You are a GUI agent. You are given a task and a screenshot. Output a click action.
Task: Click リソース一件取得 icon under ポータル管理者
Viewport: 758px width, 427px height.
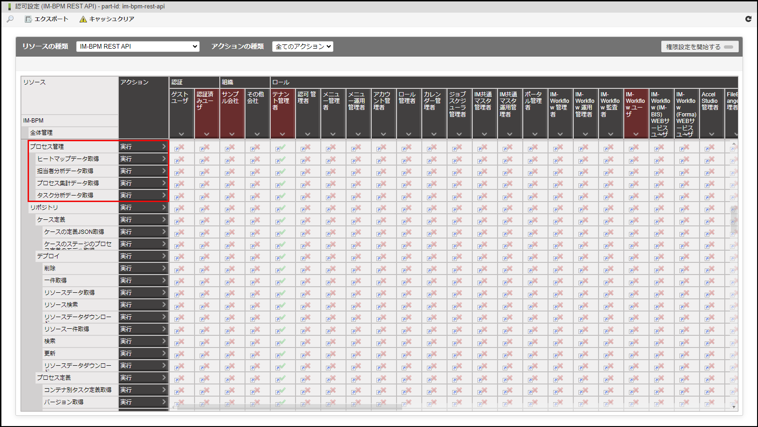[533, 330]
